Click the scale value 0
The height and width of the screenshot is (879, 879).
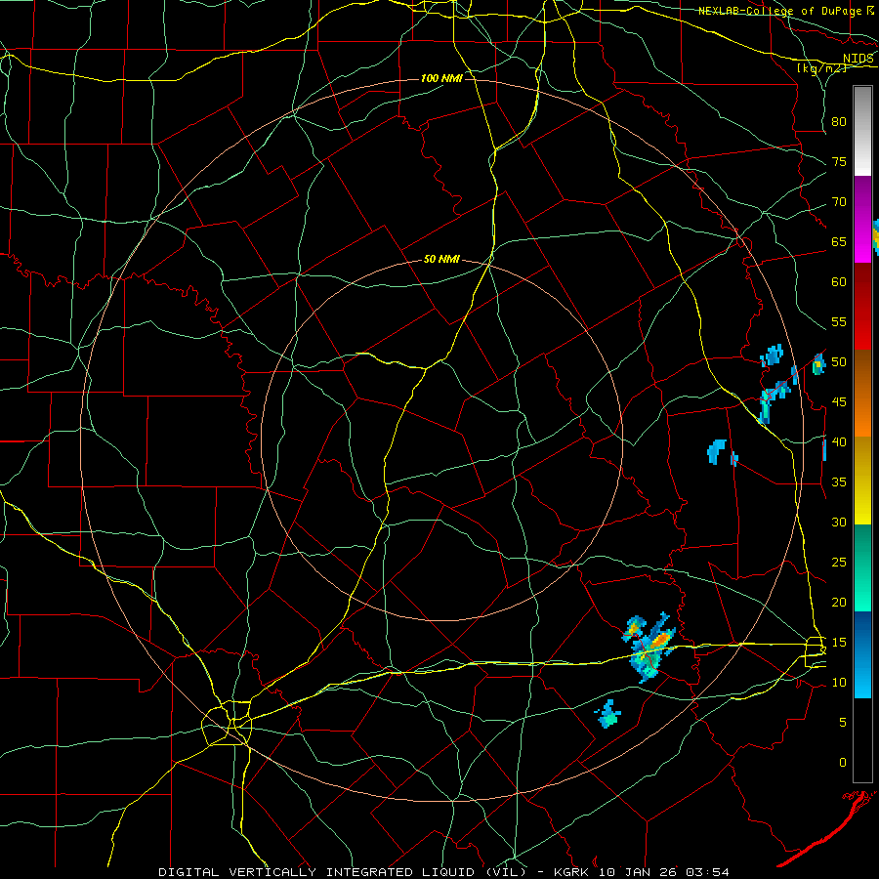coord(843,762)
